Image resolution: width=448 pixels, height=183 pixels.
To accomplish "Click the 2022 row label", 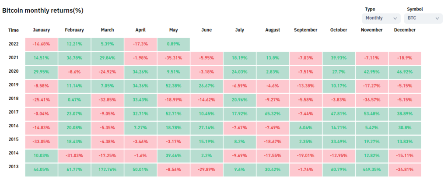I will click(14, 44).
